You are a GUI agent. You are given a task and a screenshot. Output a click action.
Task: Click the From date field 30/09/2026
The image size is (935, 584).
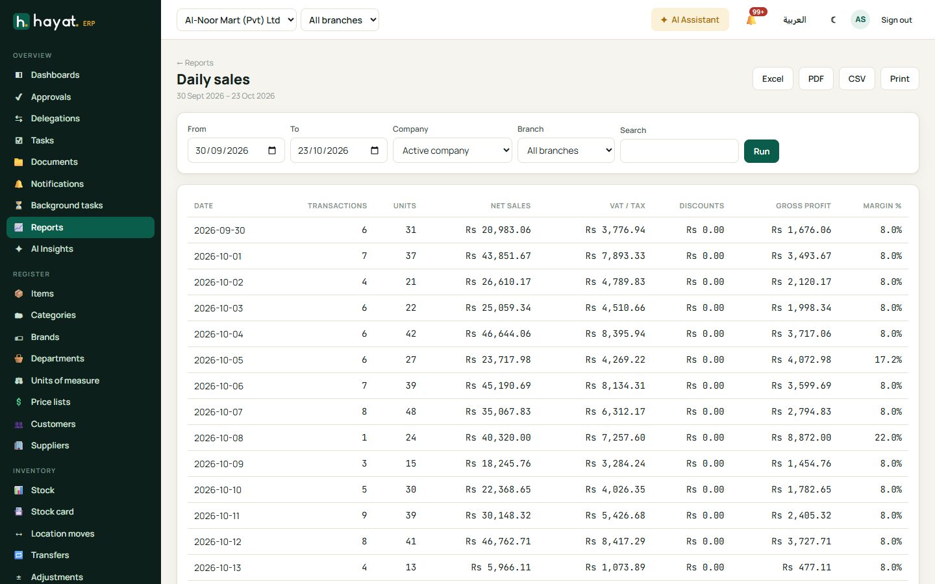pyautogui.click(x=236, y=151)
